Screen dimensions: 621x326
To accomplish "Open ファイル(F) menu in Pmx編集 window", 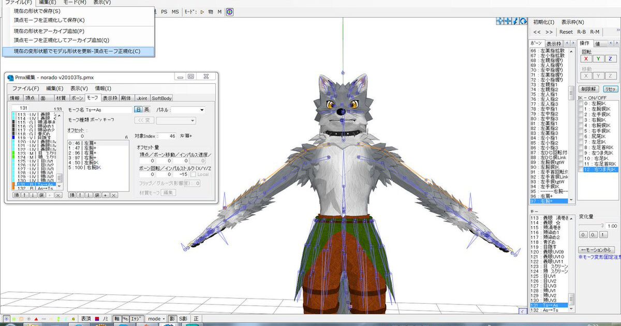I will click(25, 88).
